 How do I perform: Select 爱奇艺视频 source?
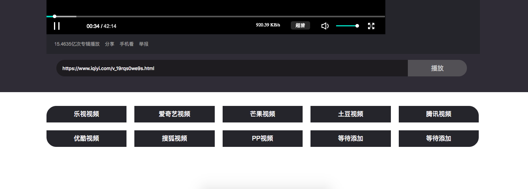[x=175, y=114]
